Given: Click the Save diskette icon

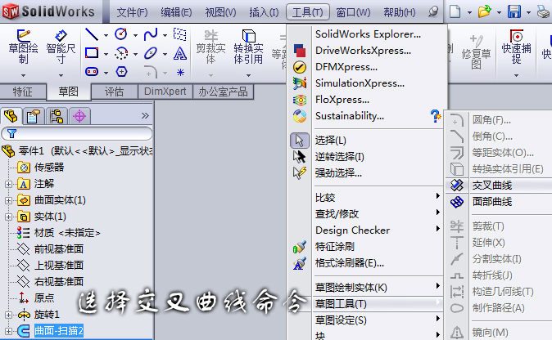Looking at the screenshot, I should (514, 11).
